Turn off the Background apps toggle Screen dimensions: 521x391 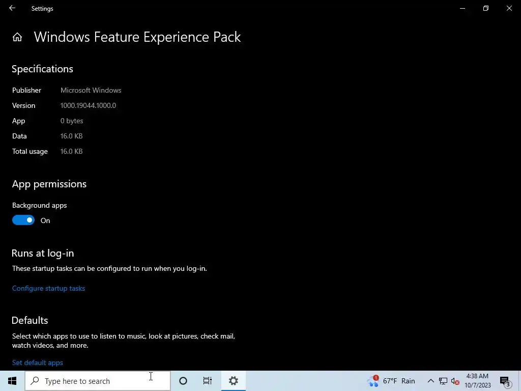[23, 220]
